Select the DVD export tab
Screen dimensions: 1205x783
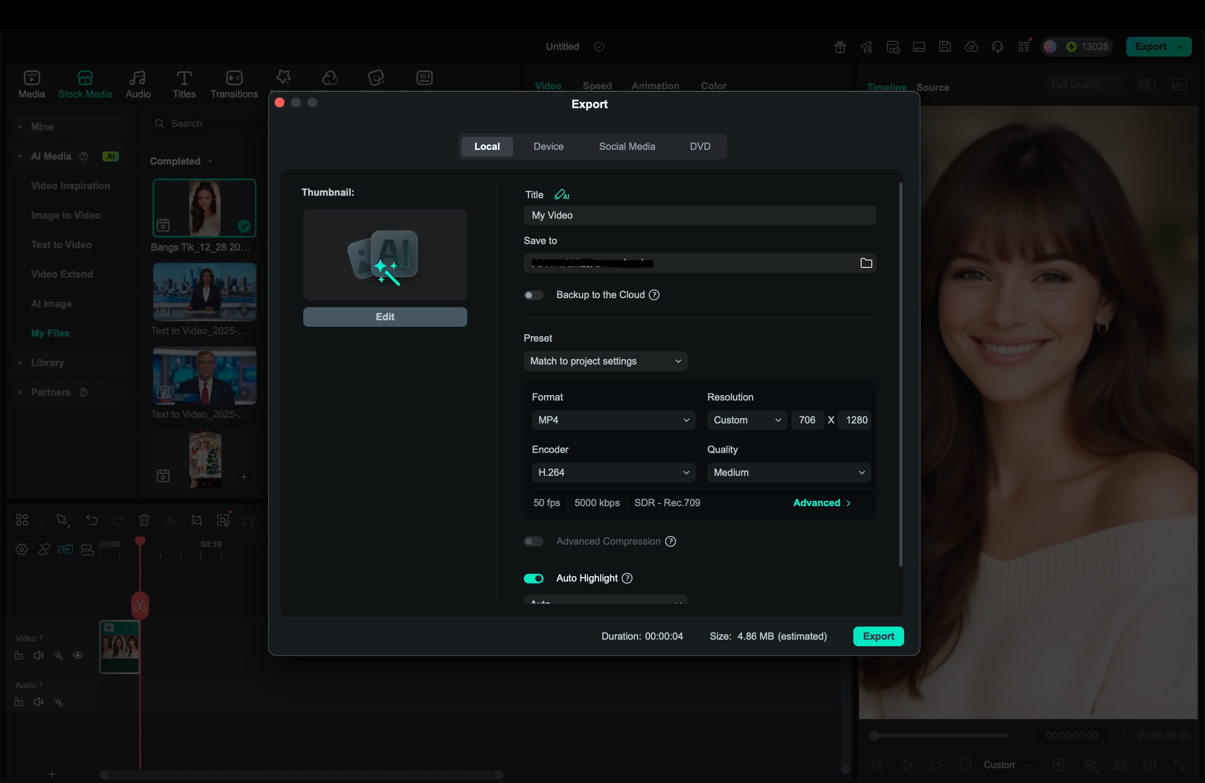[699, 146]
